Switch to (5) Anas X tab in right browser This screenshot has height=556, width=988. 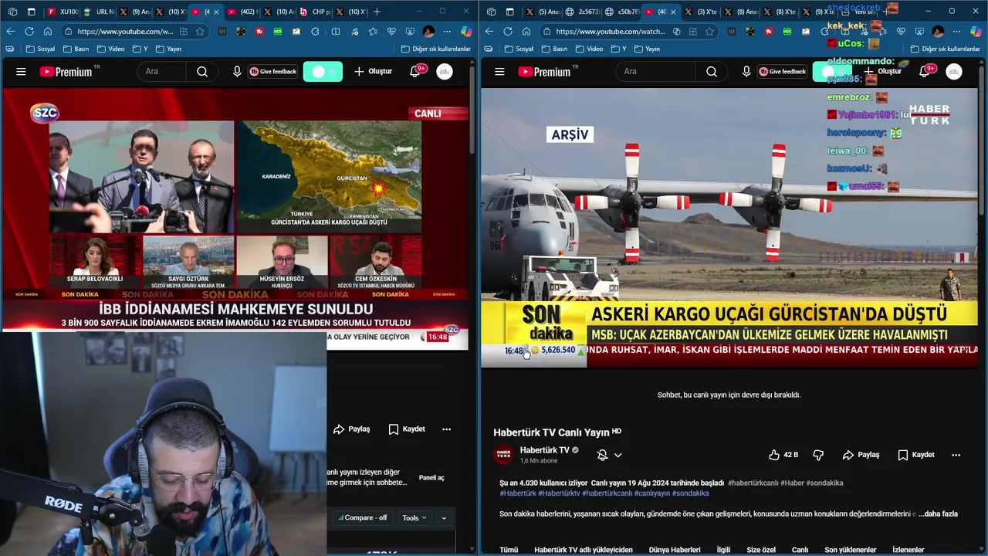[543, 12]
